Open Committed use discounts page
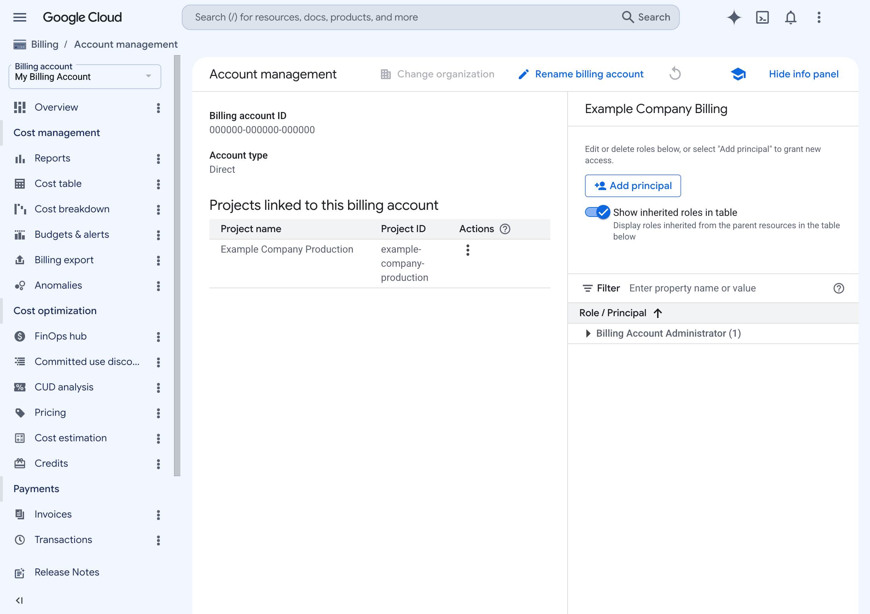The height and width of the screenshot is (614, 870). click(x=87, y=361)
